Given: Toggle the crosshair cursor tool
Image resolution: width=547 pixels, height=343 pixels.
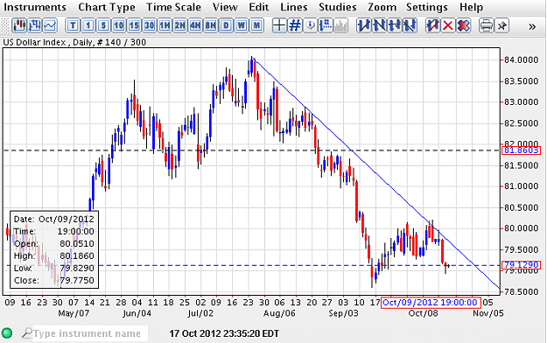Looking at the screenshot, I should click(279, 25).
